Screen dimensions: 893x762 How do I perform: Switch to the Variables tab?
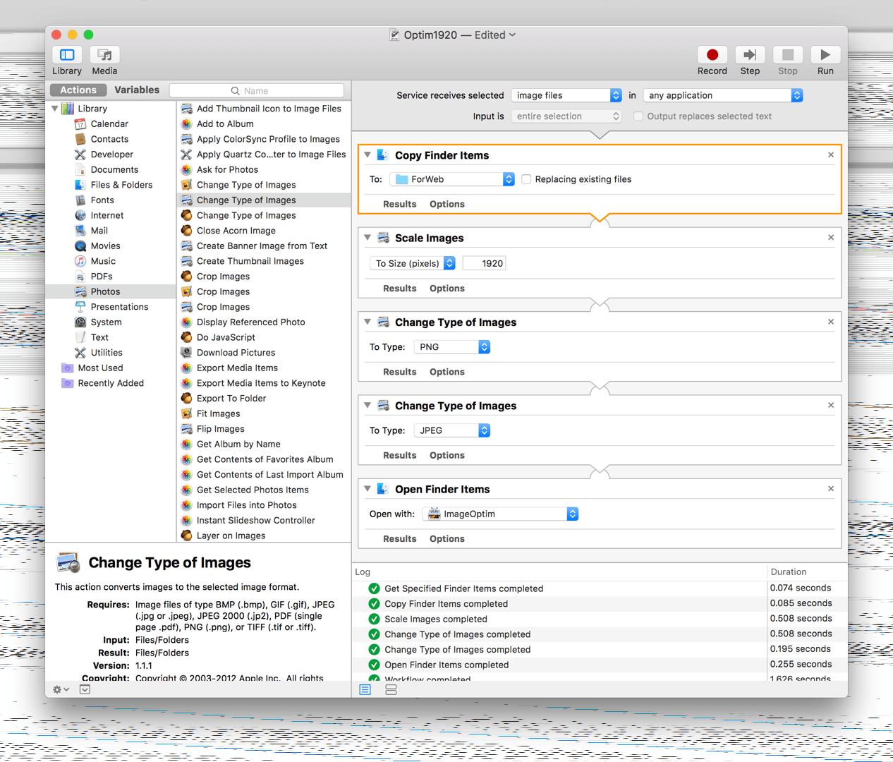[137, 90]
